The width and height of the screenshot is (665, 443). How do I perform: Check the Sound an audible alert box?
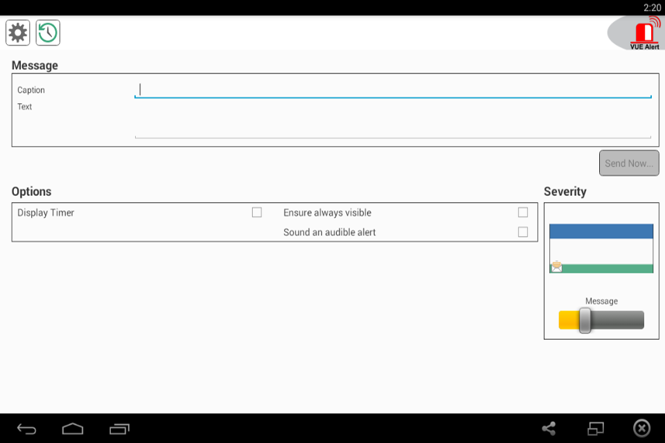coord(523,232)
